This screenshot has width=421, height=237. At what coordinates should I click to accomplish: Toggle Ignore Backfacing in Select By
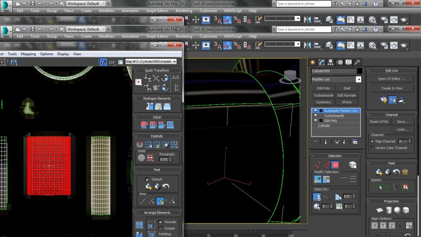[x=317, y=197]
